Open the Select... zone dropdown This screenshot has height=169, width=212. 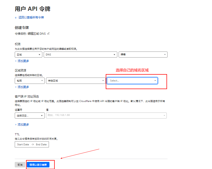tap(132, 81)
